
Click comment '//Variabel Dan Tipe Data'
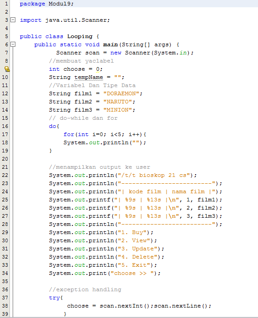(x=92, y=85)
